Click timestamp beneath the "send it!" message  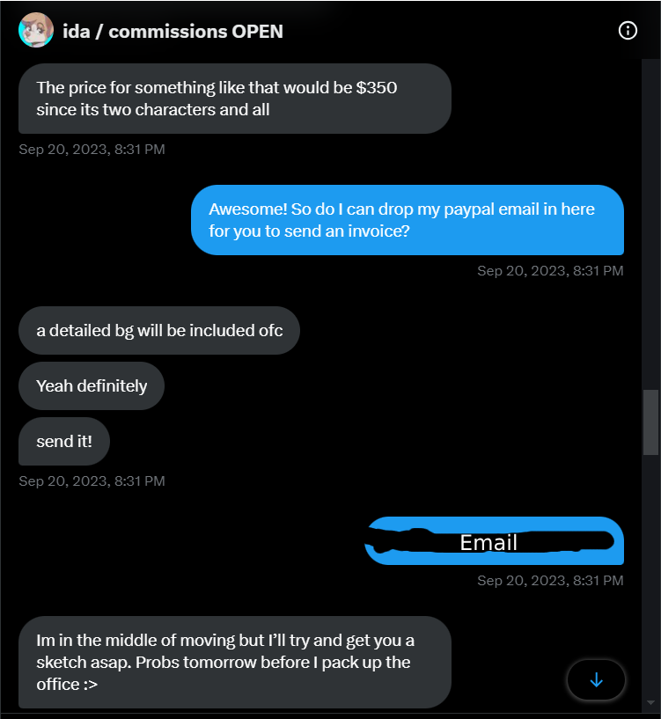pos(92,481)
